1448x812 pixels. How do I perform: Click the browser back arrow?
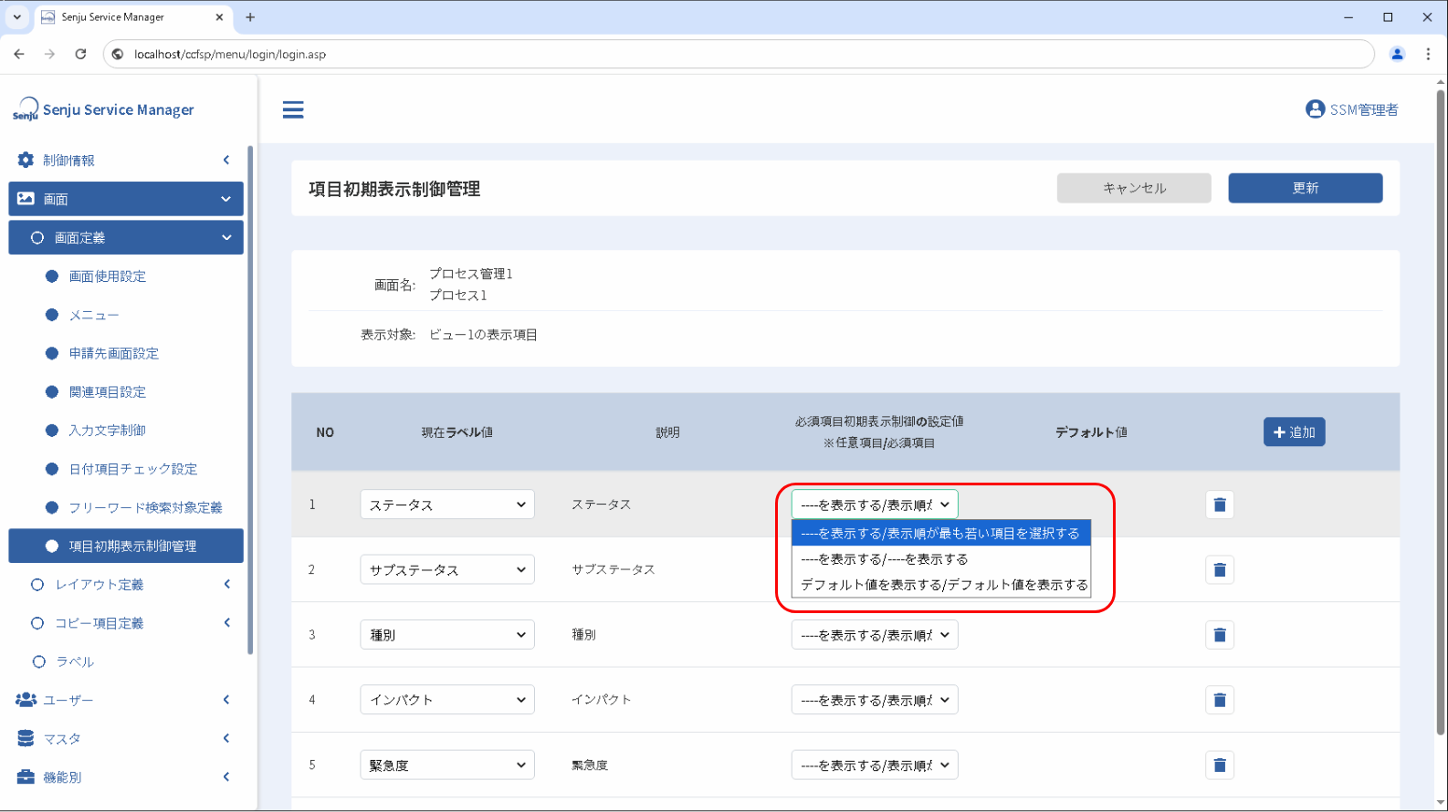tap(19, 54)
